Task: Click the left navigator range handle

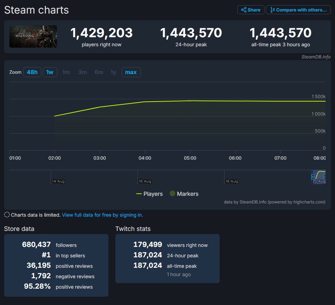Action: point(313,177)
